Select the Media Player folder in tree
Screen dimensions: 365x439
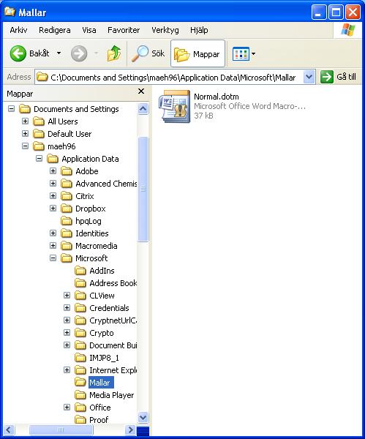click(x=111, y=395)
